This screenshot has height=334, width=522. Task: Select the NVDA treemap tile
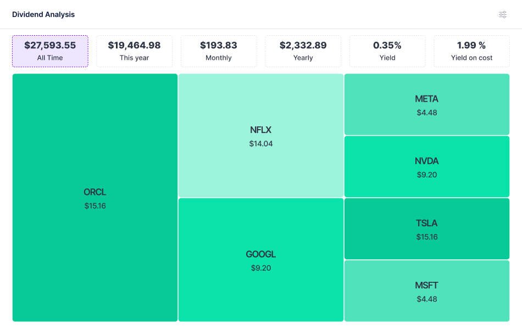(427, 166)
